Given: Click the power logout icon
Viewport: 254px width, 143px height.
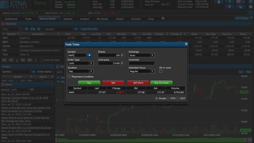Looking at the screenshot, I should pos(251,2).
